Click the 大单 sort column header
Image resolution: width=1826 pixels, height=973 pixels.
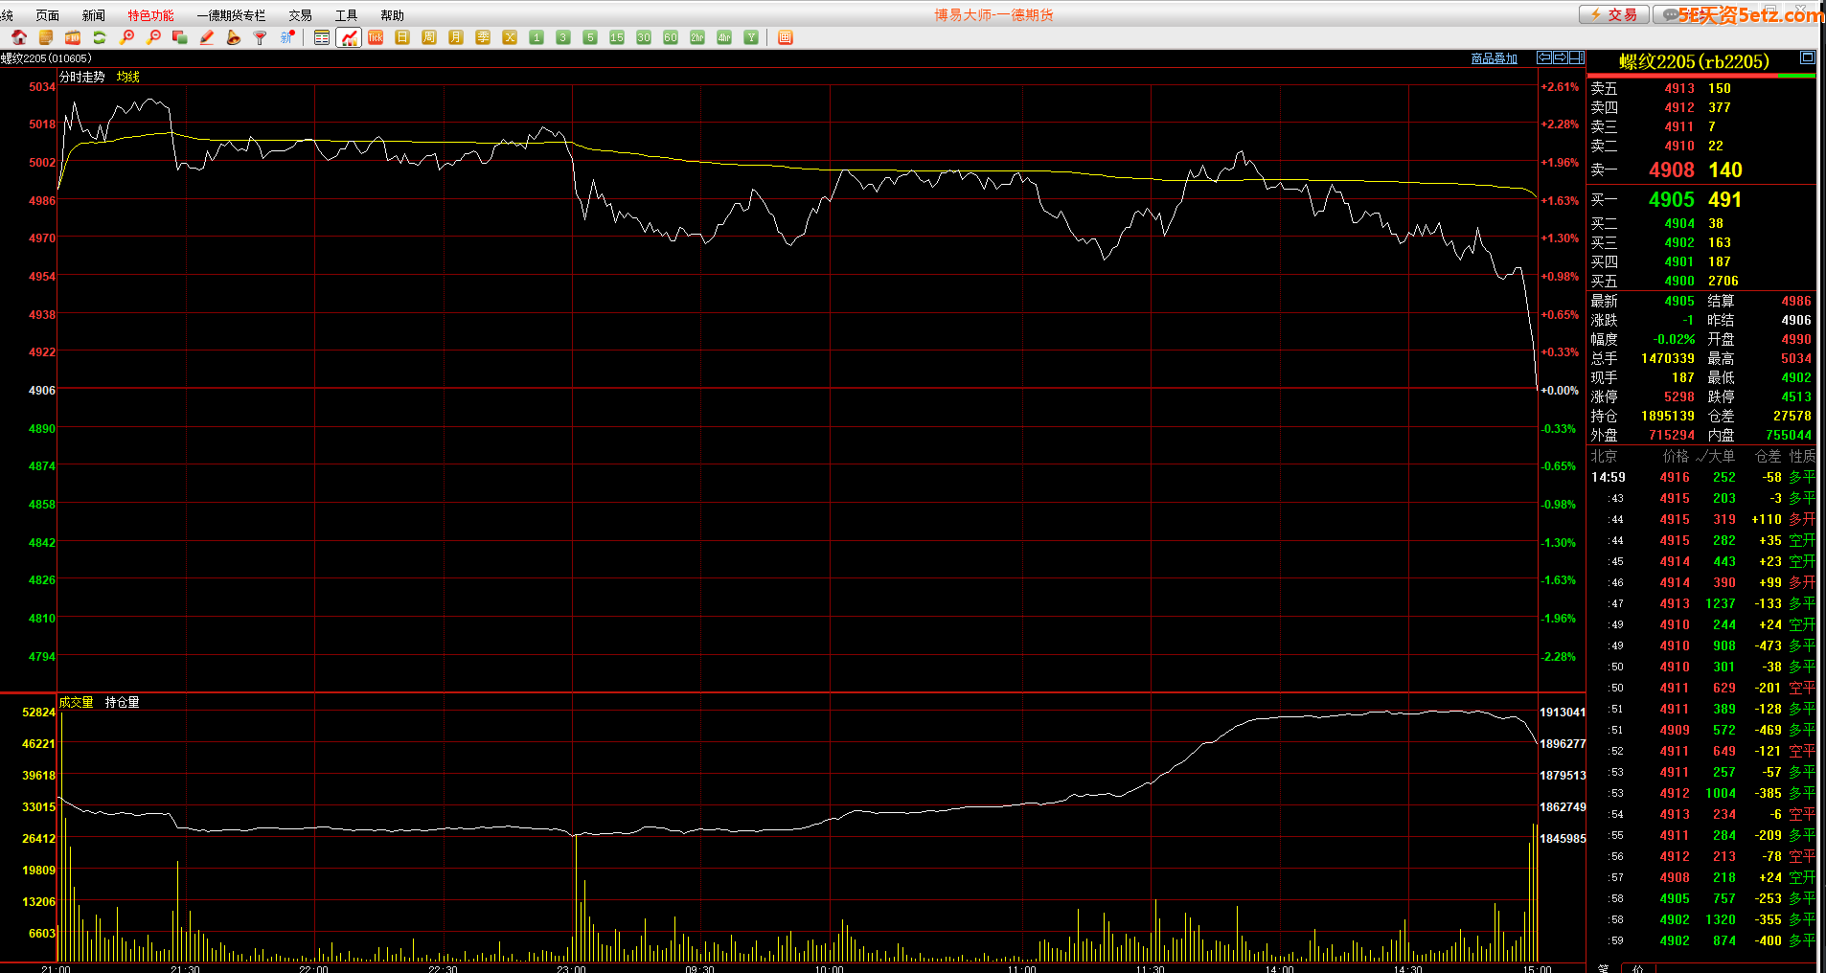tap(1720, 456)
